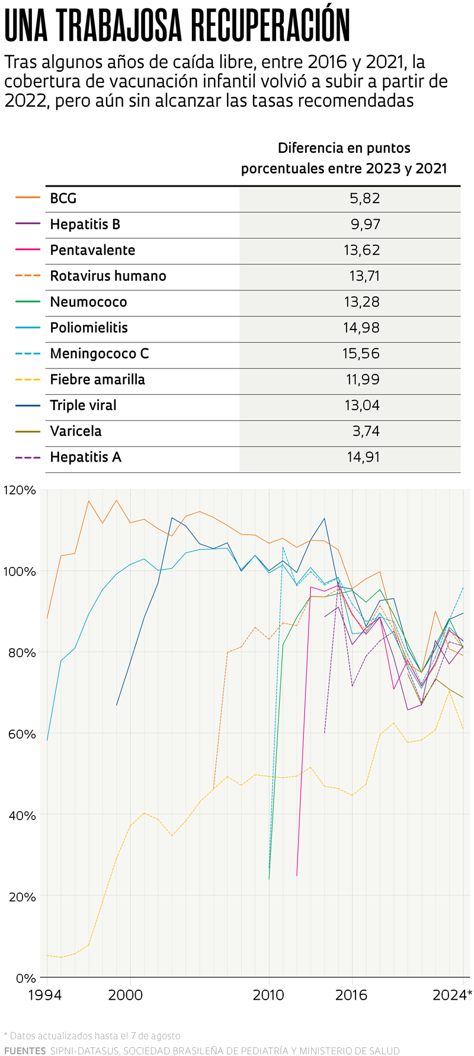Select the 60% y-axis label
Image resolution: width=474 pixels, height=1056 pixels.
(x=21, y=735)
